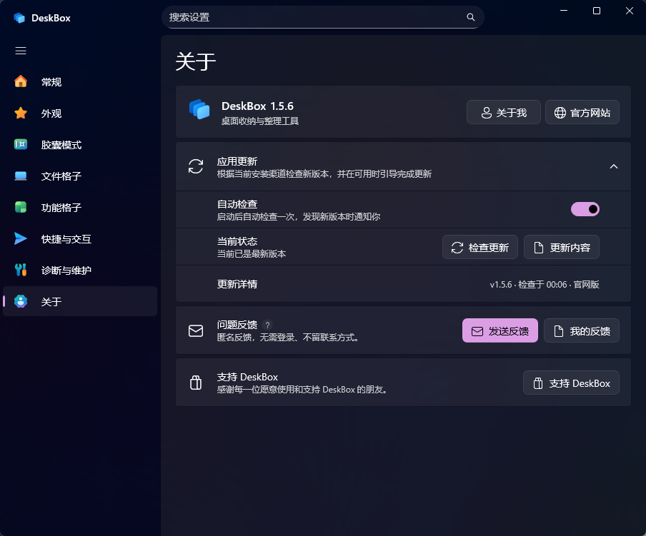Navigate to 快捷与交互 page
The width and height of the screenshot is (646, 536).
click(80, 239)
